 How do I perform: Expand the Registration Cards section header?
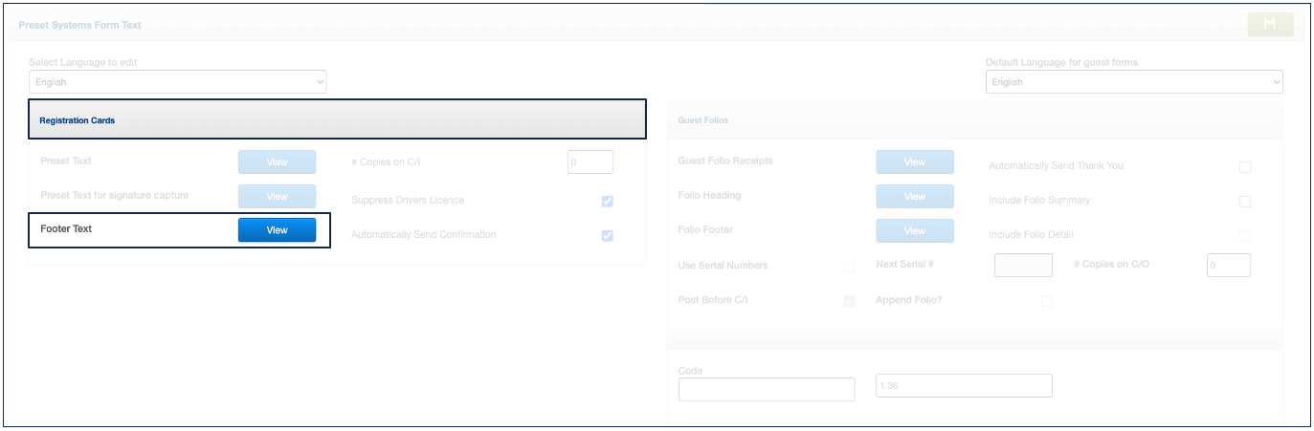click(337, 120)
